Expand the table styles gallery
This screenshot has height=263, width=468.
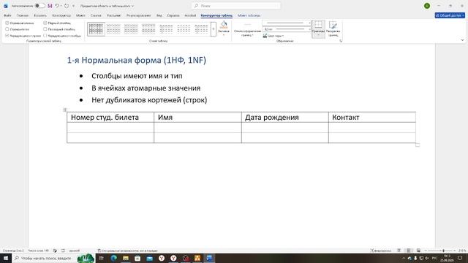[x=213, y=29]
